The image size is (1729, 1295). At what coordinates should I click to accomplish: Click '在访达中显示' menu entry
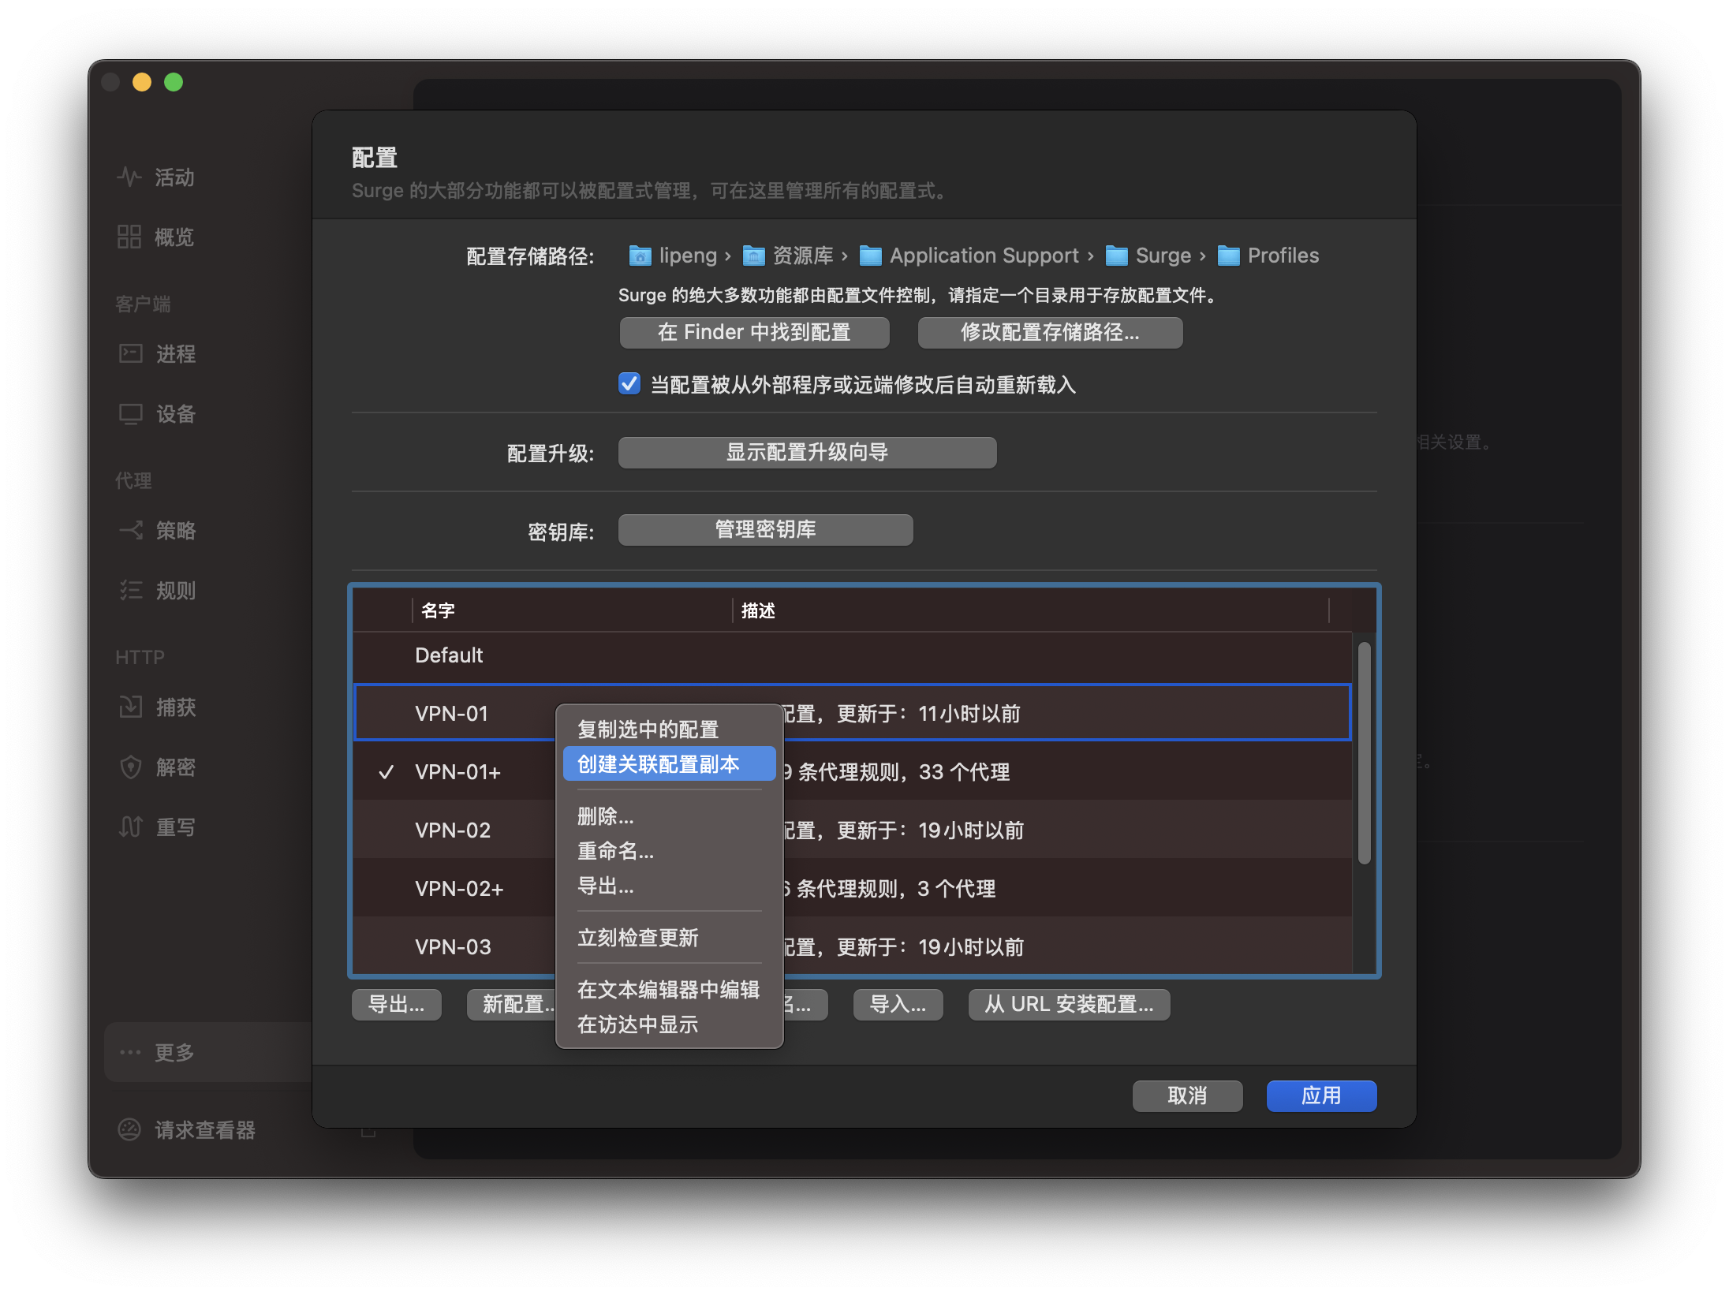(x=637, y=1024)
